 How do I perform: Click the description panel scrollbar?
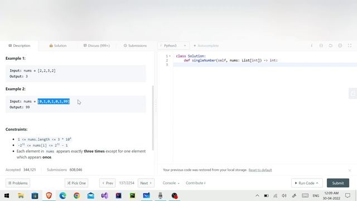pyautogui.click(x=153, y=118)
